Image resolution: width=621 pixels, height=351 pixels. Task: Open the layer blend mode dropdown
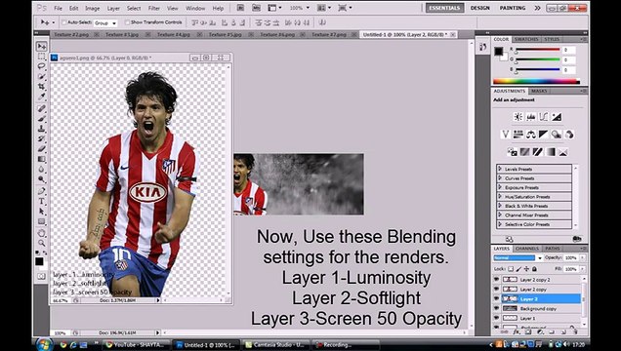pos(518,257)
